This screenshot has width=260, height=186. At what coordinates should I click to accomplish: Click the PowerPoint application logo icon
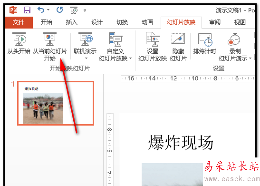tap(13, 10)
